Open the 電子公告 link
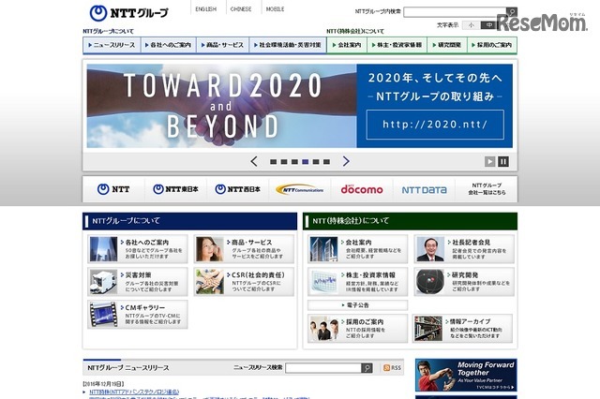Image resolution: width=600 pixels, height=399 pixels. [x=358, y=305]
